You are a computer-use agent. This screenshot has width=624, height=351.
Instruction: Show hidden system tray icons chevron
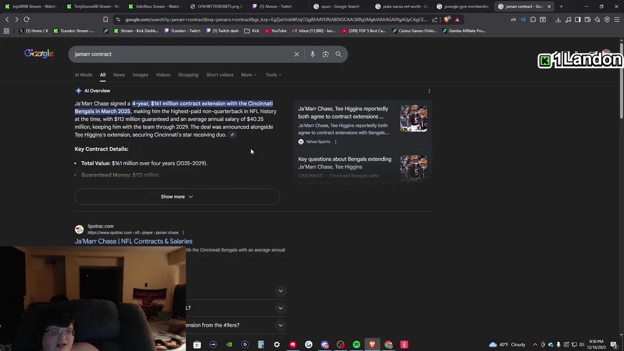(x=535, y=345)
